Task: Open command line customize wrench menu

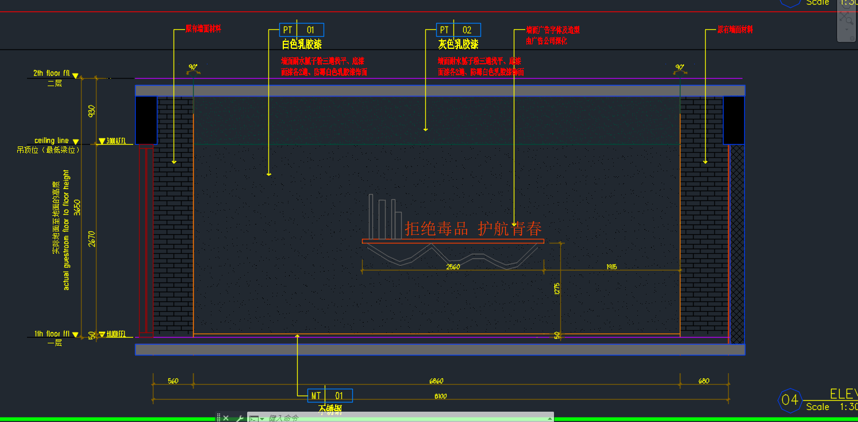Action: click(239, 418)
